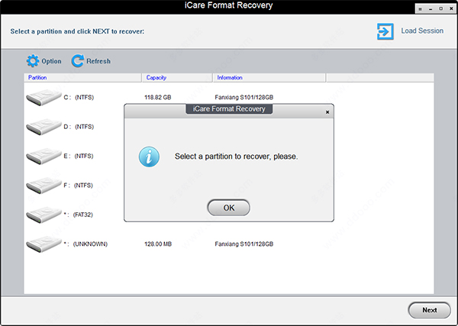Image resolution: width=458 pixels, height=326 pixels.
Task: Click the 'Select a partition to recover' message
Action: coord(237,157)
